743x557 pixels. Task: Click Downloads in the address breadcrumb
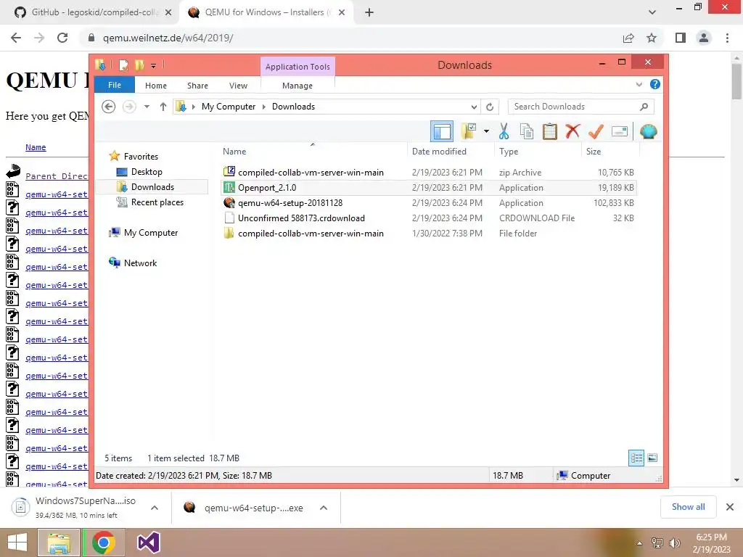click(x=293, y=107)
